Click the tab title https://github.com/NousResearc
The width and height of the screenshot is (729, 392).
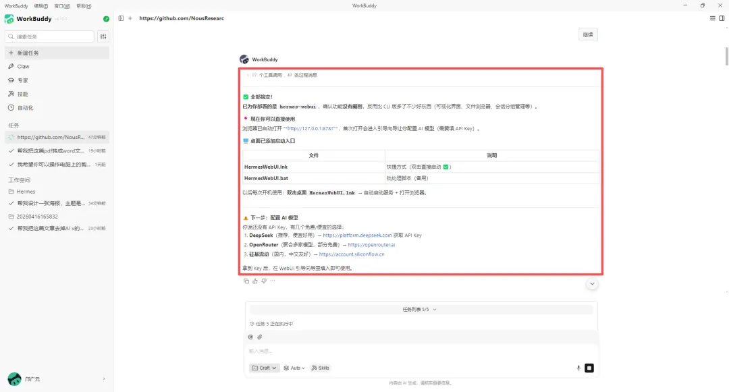pos(182,19)
